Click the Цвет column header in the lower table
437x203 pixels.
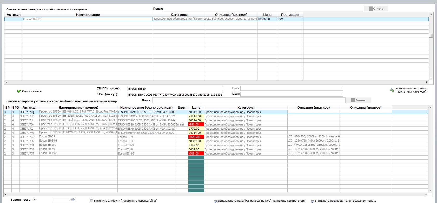click(182, 107)
